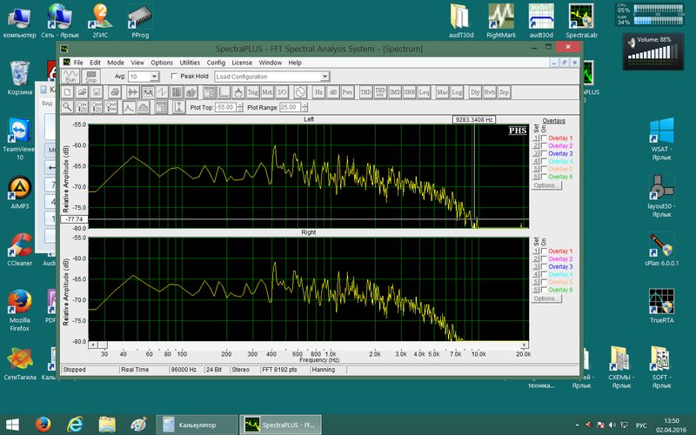Click the Pwr total power button
This screenshot has width=696, height=435.
pos(347,92)
